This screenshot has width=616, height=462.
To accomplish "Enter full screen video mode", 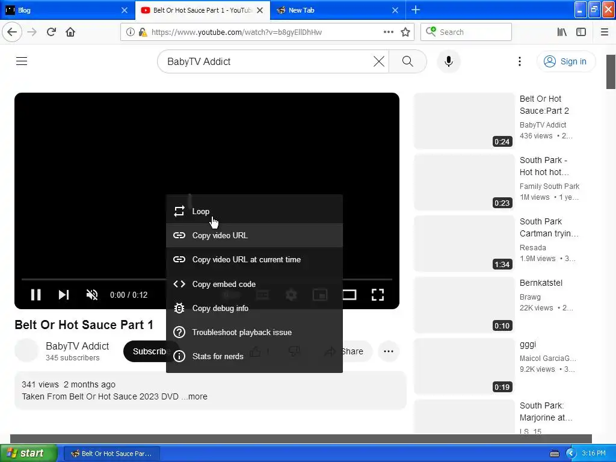I will click(378, 295).
